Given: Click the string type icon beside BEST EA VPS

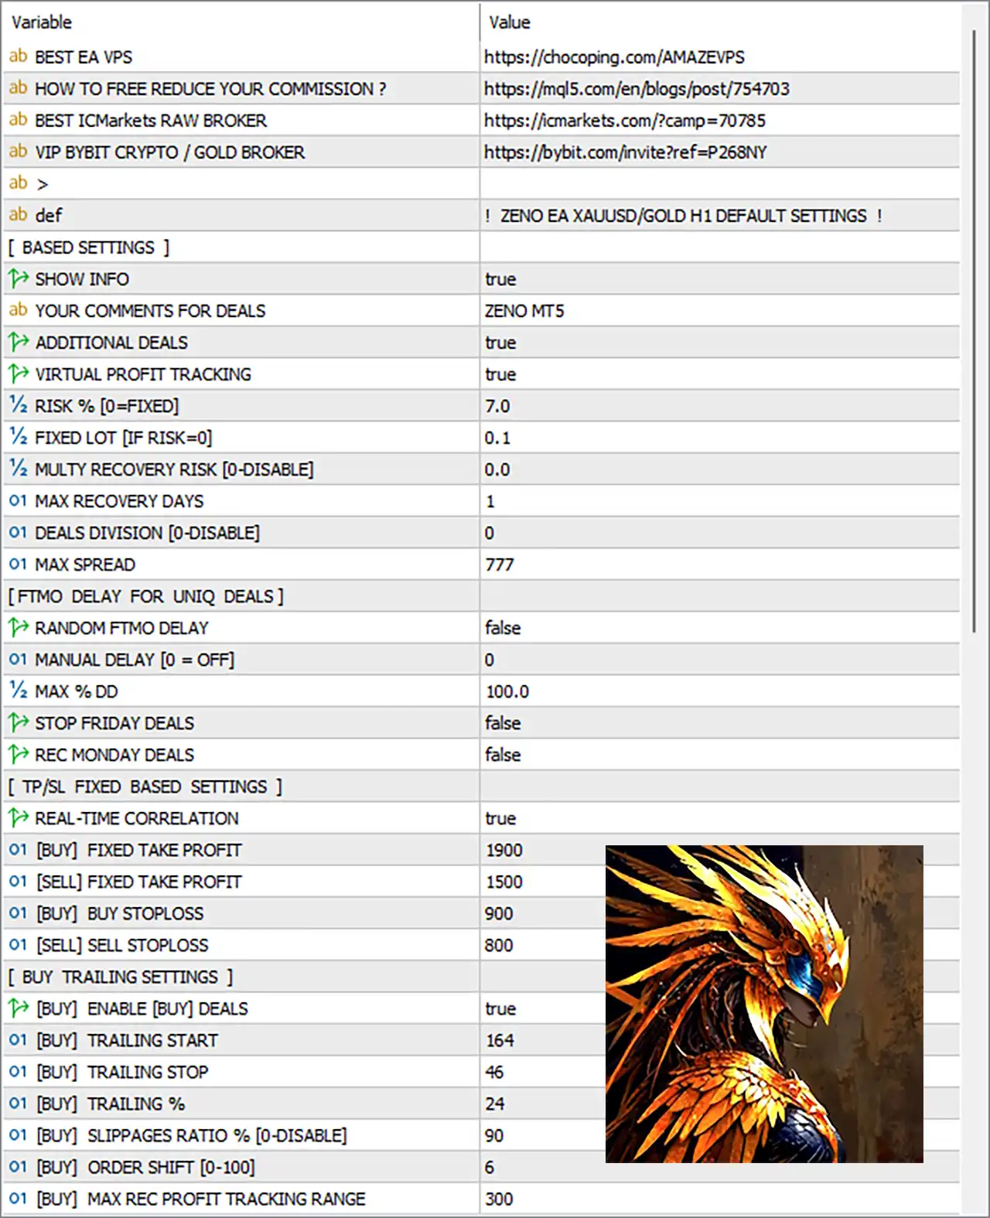Looking at the screenshot, I should click(18, 56).
